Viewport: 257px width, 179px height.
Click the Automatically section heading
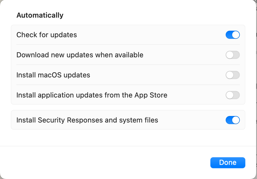[40, 15]
